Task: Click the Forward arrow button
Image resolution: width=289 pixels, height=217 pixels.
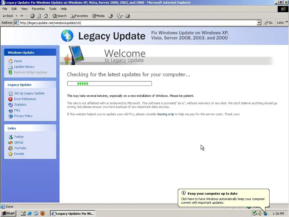Action: point(22,16)
